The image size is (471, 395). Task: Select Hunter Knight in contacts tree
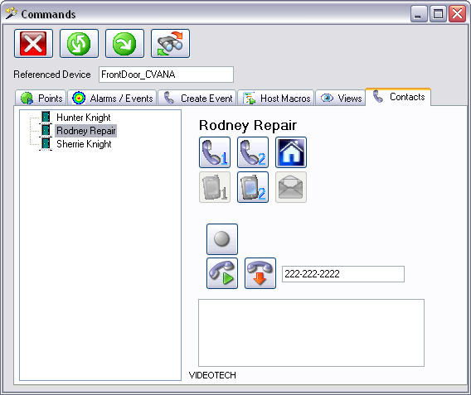[83, 118]
